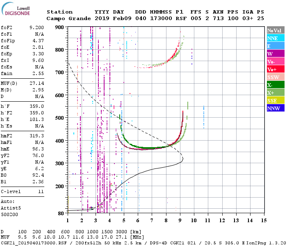287x246 pixels.
Task: Click the D N/A parameter row
Action: click(x=22, y=96)
